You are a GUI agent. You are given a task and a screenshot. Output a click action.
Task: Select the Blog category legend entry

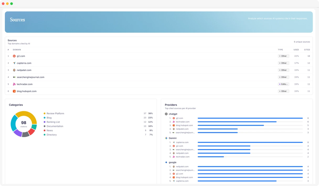coord(49,118)
